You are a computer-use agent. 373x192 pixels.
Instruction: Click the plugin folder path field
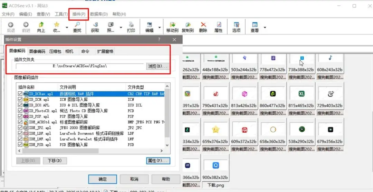tap(80, 66)
